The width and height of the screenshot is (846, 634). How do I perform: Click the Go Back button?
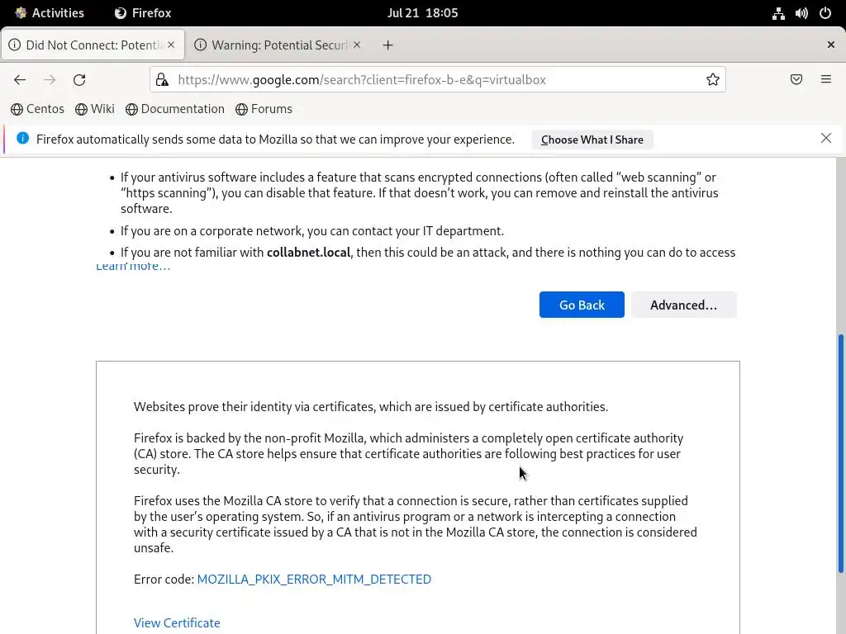582,305
